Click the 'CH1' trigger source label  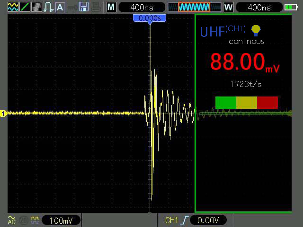pyautogui.click(x=171, y=220)
